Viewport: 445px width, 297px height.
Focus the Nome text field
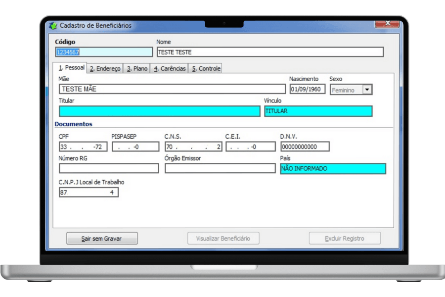click(270, 52)
